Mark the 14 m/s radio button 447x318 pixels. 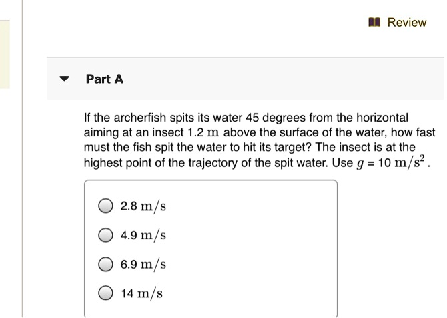click(105, 293)
